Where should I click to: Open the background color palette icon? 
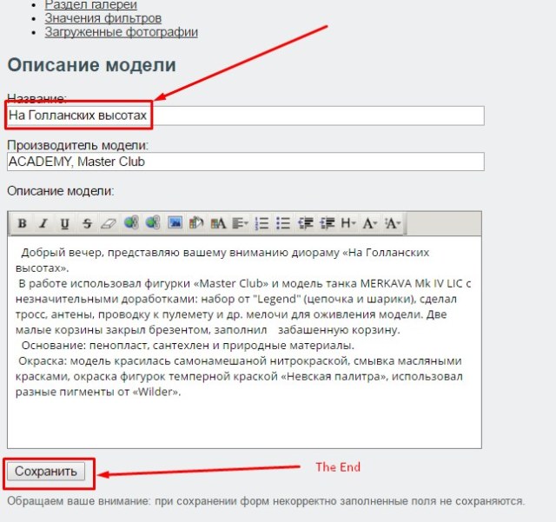[x=196, y=223]
